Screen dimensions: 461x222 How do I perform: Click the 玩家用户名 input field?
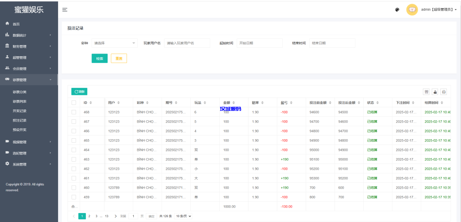click(187, 43)
